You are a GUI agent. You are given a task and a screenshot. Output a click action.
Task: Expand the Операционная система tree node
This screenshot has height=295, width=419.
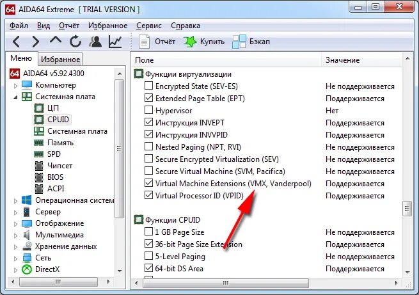tap(15, 201)
